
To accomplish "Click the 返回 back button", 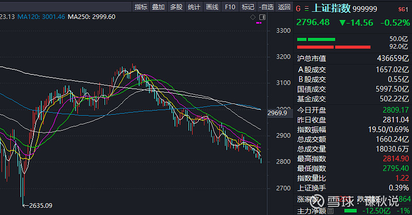I will click(x=284, y=7).
